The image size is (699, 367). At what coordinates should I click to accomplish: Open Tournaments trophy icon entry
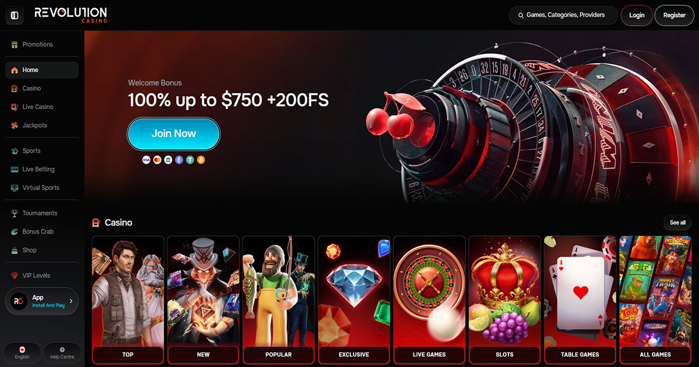15,213
